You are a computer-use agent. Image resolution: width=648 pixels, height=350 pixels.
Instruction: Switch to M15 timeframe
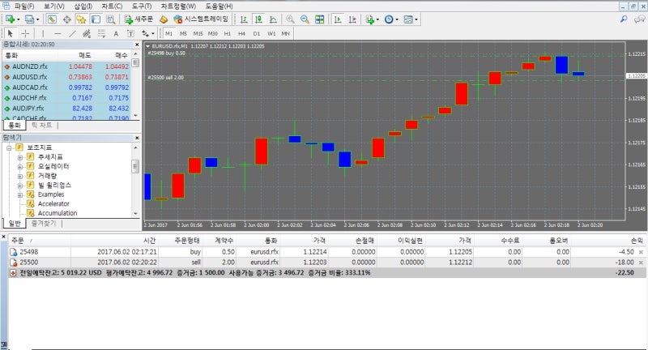point(198,33)
